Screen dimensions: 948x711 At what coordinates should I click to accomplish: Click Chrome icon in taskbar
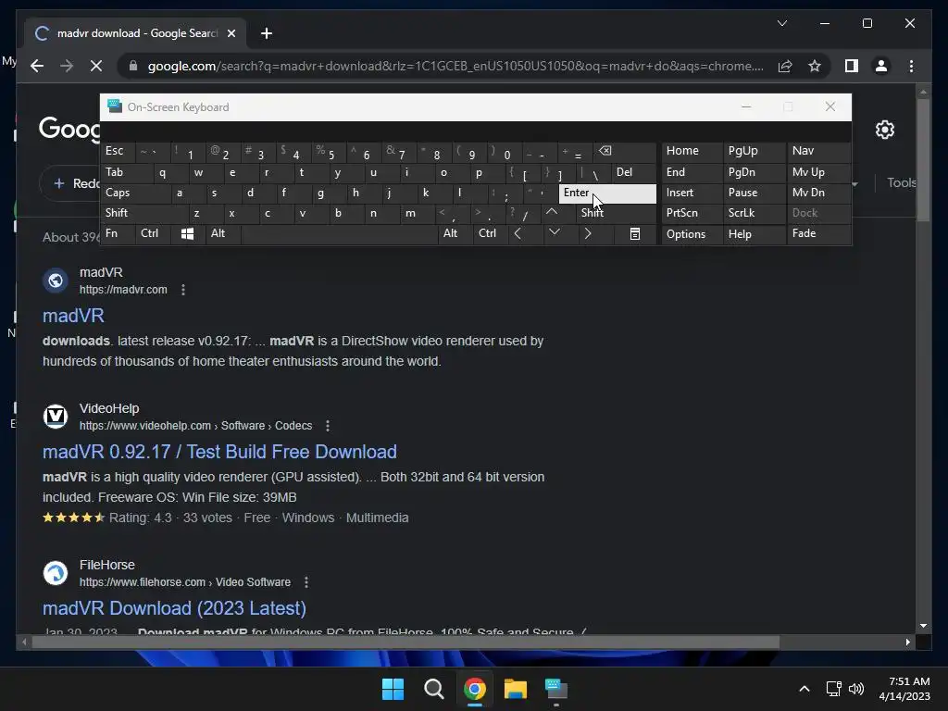tap(475, 689)
